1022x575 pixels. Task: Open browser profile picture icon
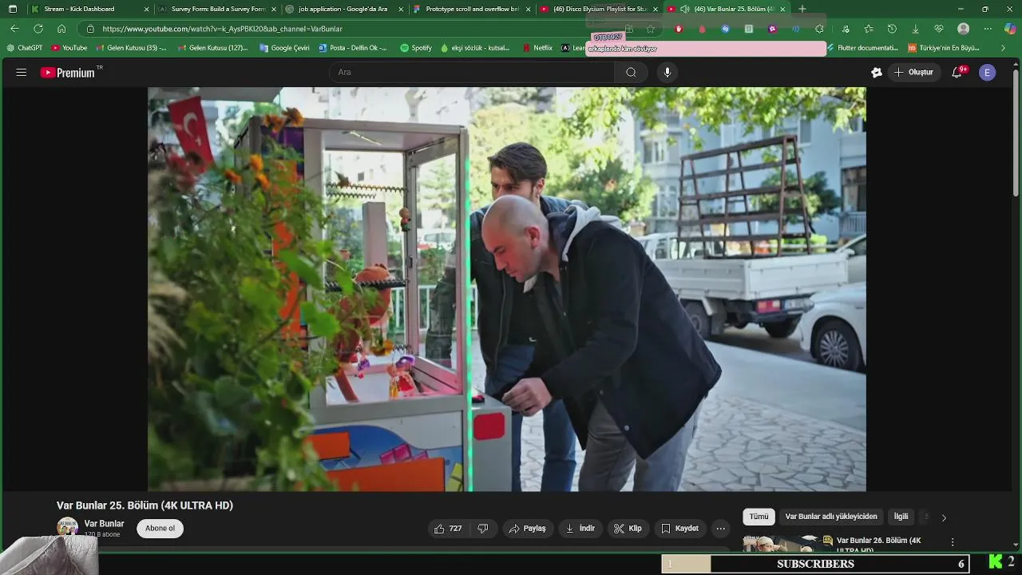click(x=964, y=29)
